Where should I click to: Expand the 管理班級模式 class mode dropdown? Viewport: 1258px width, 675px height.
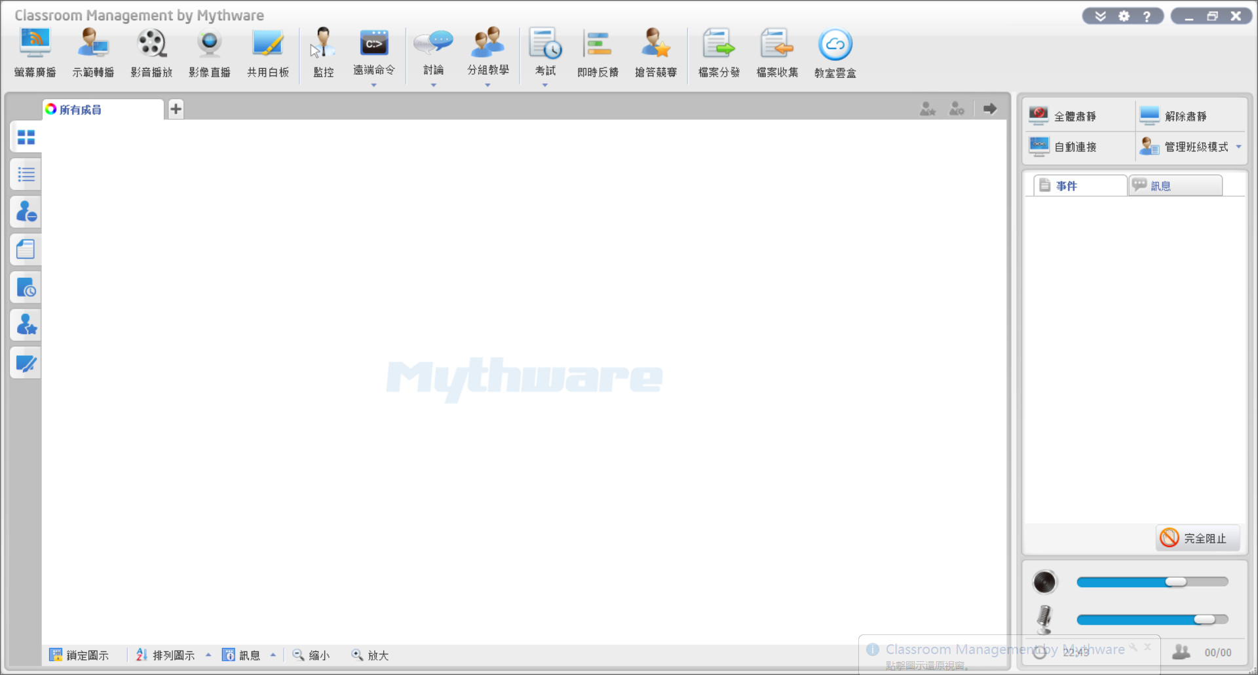(1238, 147)
